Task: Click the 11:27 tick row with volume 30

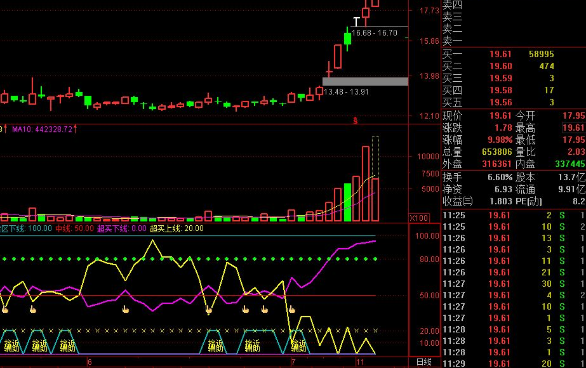Action: pos(514,284)
